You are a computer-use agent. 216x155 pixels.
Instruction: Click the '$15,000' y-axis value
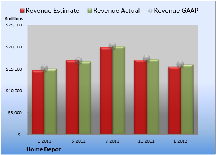[14, 69]
